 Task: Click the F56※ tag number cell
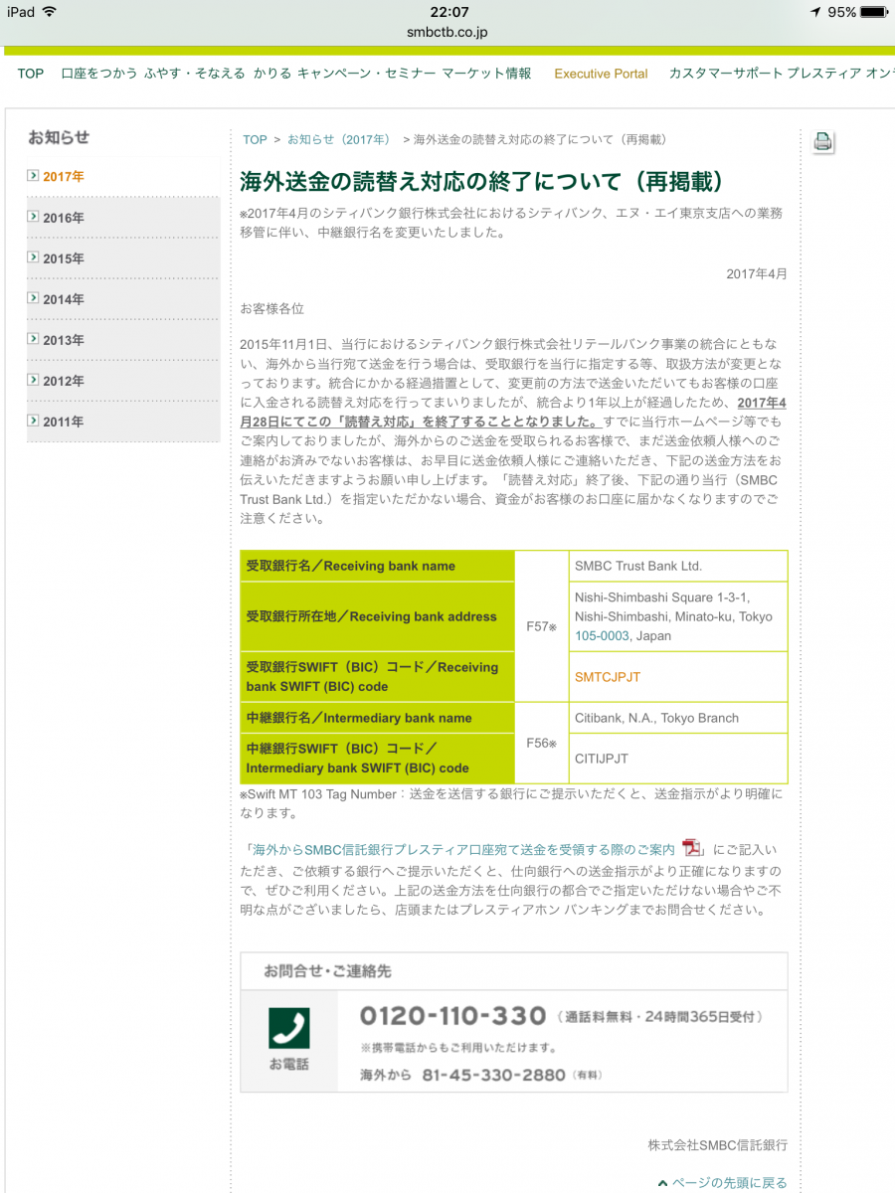542,743
